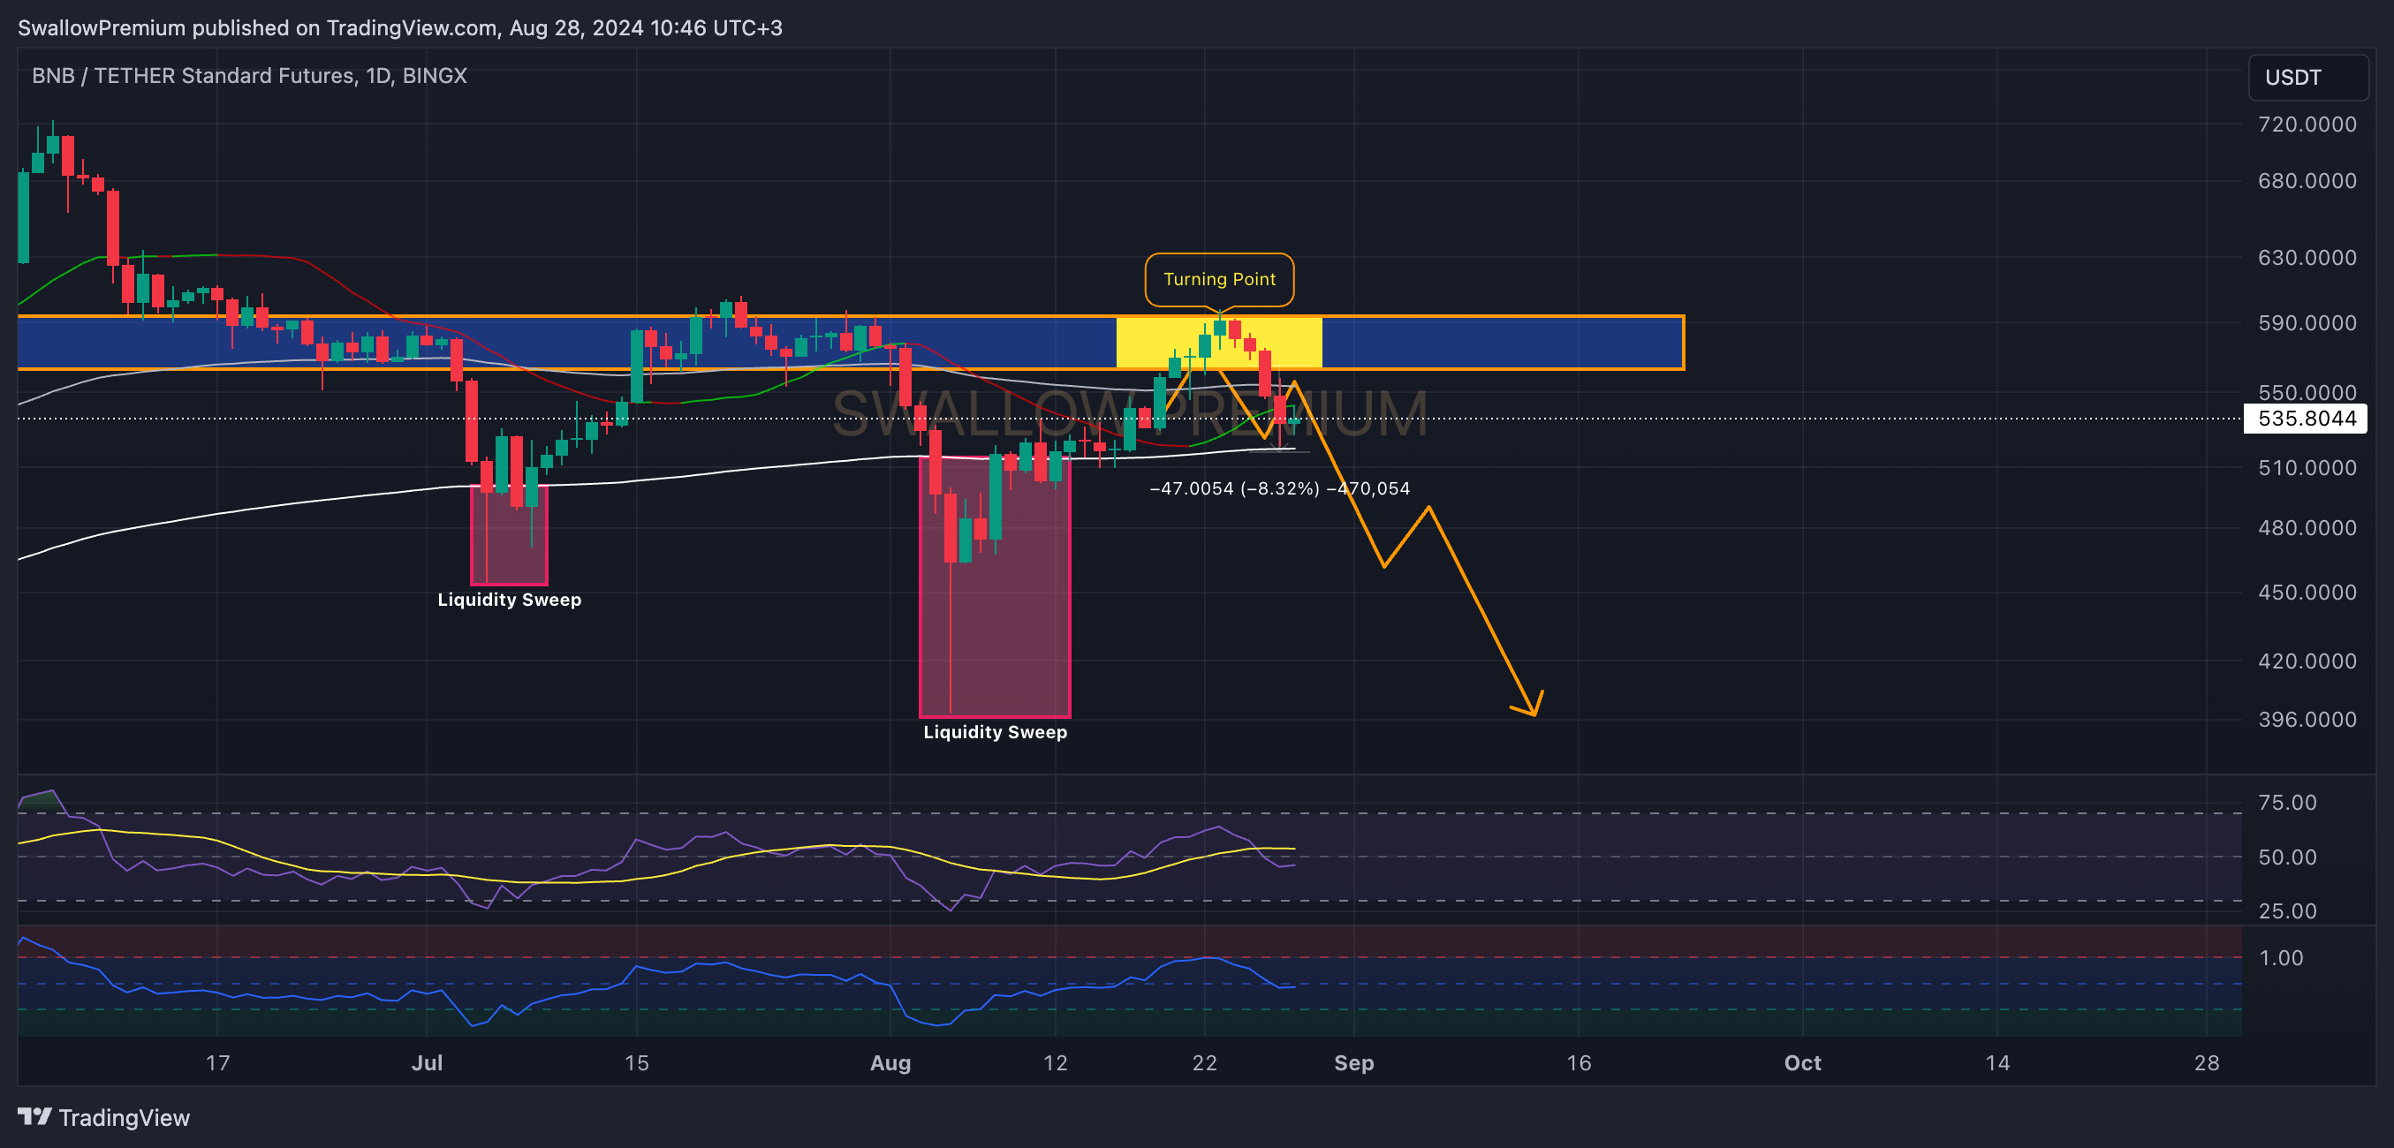Image resolution: width=2394 pixels, height=1148 pixels.
Task: Click the Jul date on the time axis
Action: click(x=427, y=1063)
